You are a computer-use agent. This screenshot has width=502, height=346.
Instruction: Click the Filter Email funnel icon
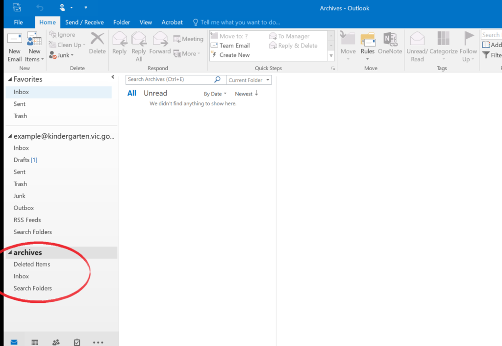click(x=486, y=55)
